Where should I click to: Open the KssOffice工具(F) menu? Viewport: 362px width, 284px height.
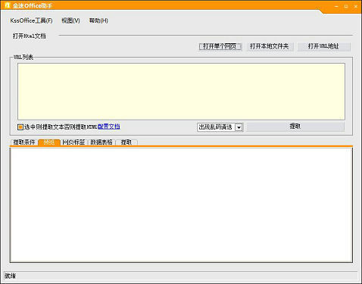[x=31, y=20]
